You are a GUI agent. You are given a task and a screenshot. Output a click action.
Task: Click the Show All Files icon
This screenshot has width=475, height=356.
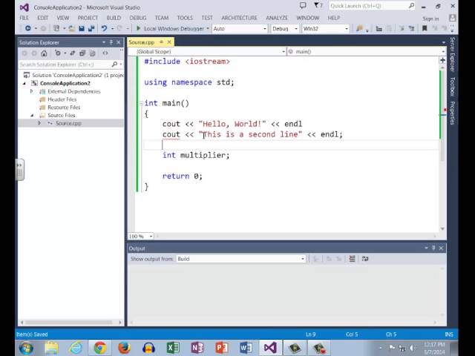[92, 53]
